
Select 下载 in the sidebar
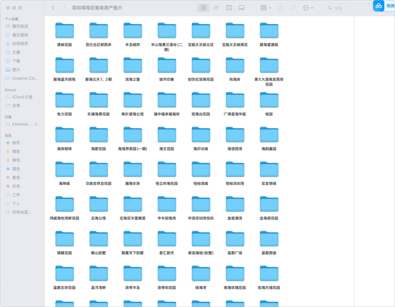coord(16,61)
